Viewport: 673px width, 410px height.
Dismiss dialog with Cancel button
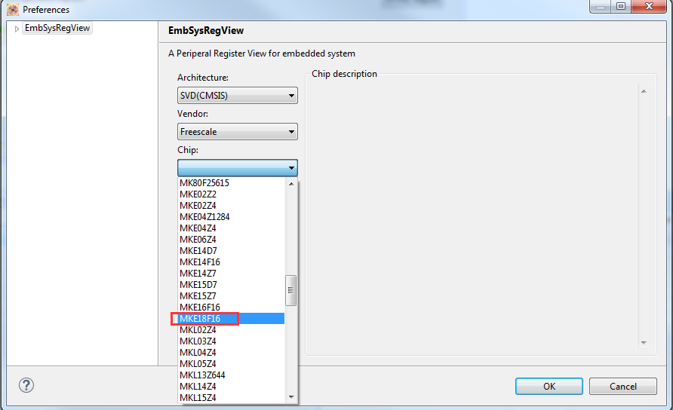coord(622,387)
